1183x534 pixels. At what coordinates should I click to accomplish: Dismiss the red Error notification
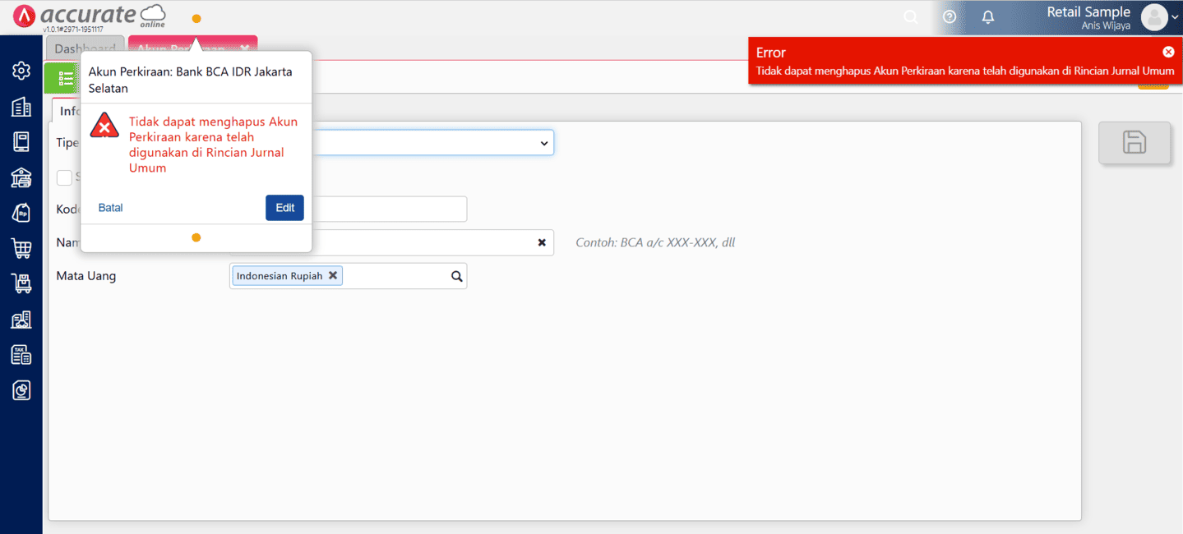[x=1168, y=52]
